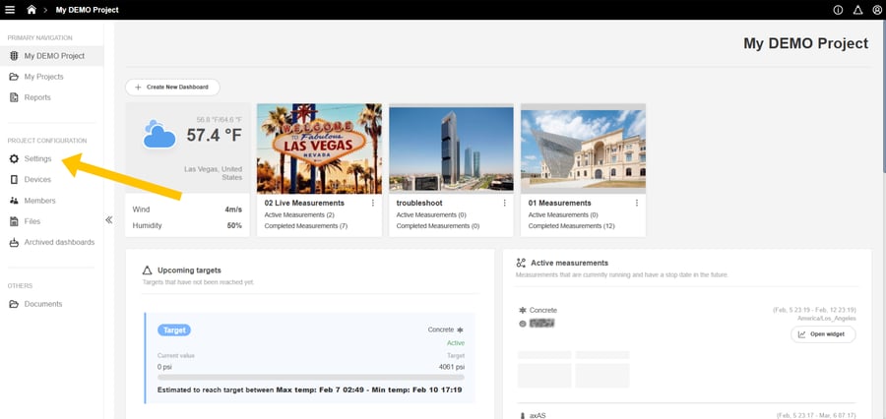
Task: Open options menu for 02 Live Measurements
Action: (373, 204)
